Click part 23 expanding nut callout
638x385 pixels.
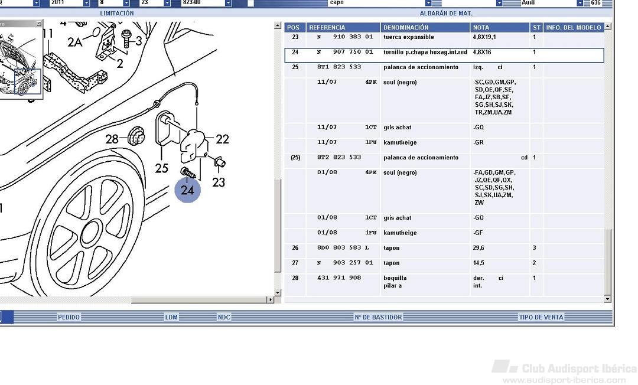click(x=219, y=182)
